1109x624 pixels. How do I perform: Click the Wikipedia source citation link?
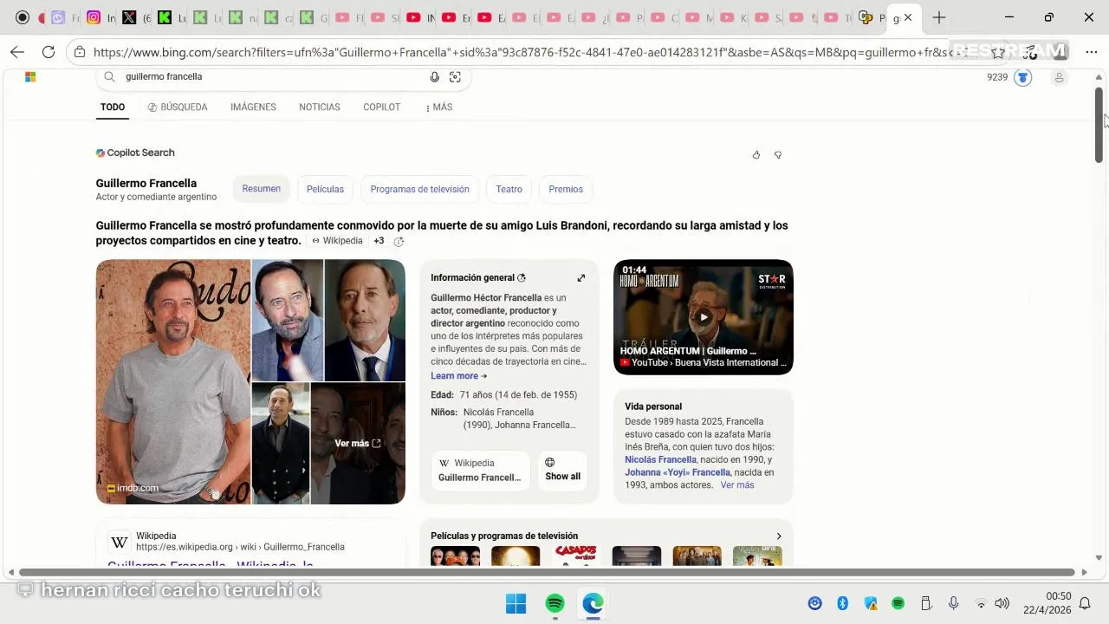(x=338, y=241)
